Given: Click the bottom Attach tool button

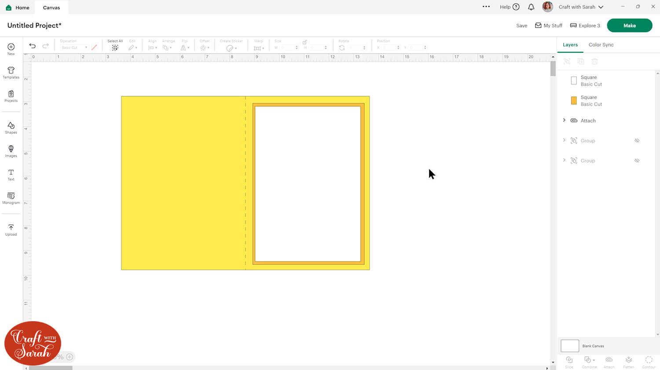Looking at the screenshot, I should click(609, 362).
